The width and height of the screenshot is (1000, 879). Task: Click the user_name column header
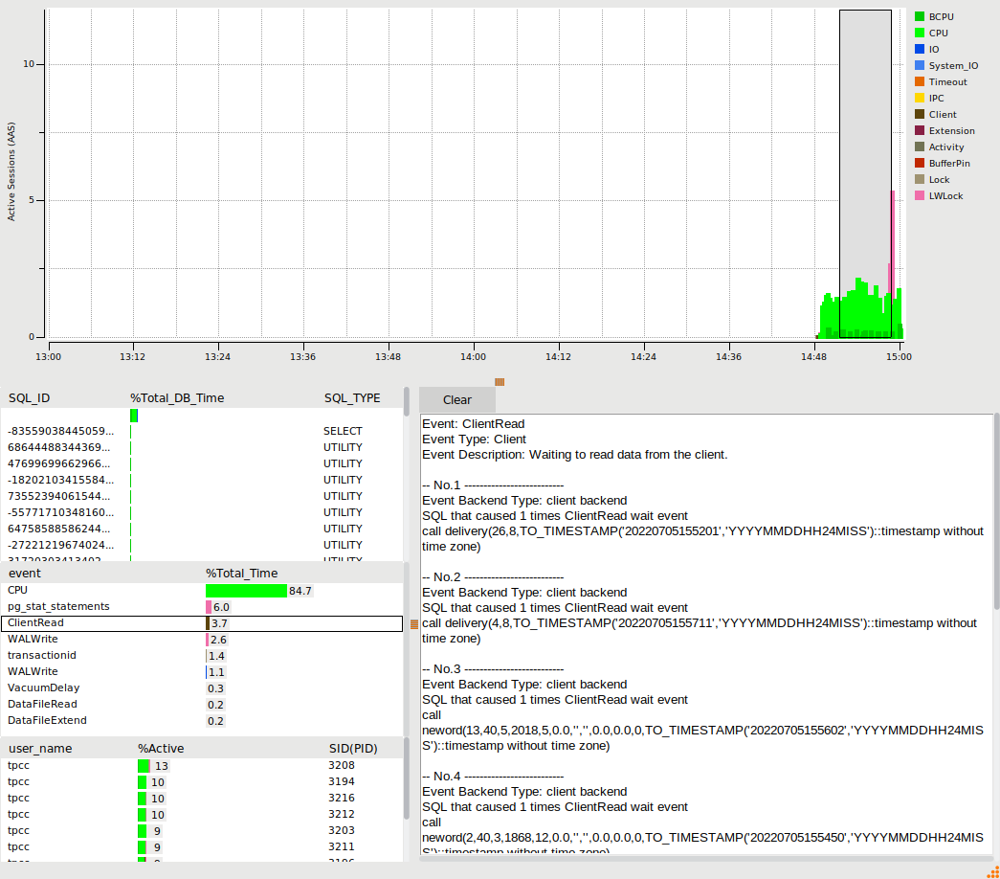40,748
